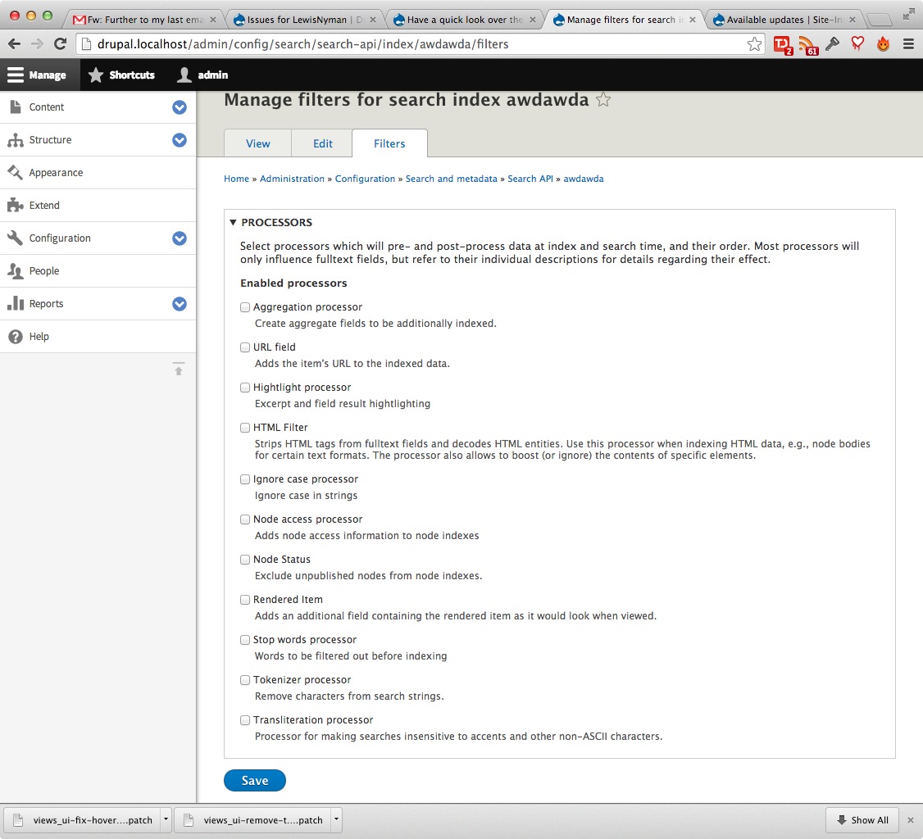923x839 pixels.
Task: Click Show All downloads button
Action: pyautogui.click(x=863, y=819)
